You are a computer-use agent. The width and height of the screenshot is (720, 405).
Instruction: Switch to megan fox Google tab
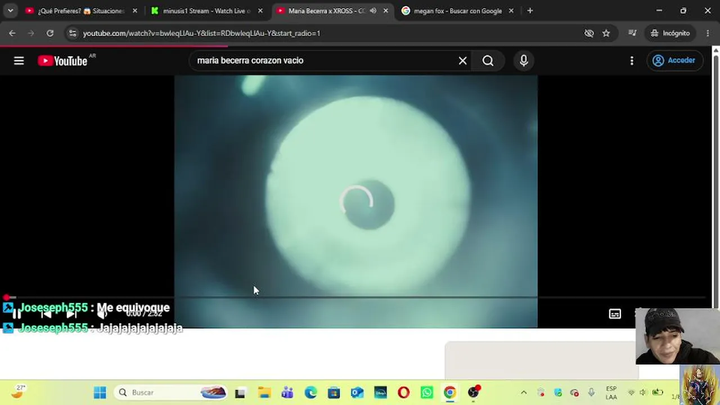pyautogui.click(x=458, y=11)
